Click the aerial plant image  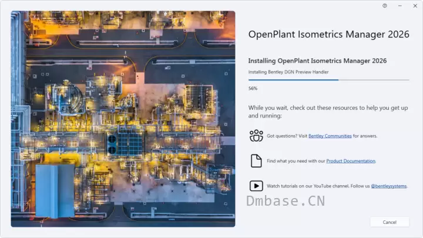pos(123,119)
